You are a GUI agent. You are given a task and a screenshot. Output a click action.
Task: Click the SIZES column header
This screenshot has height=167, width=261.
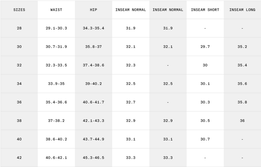pos(19,10)
